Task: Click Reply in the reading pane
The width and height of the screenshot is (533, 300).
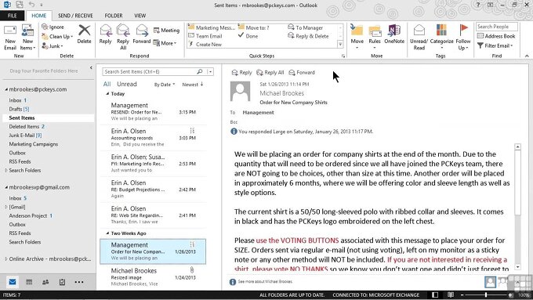Action: coord(241,72)
